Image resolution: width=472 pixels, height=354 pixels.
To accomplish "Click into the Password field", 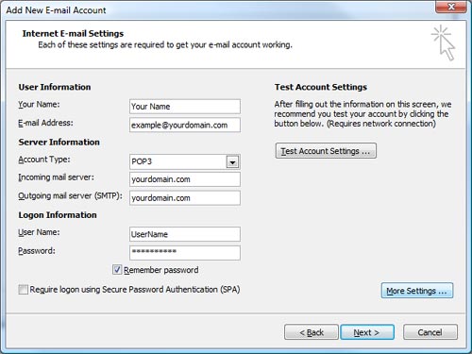I will point(185,253).
